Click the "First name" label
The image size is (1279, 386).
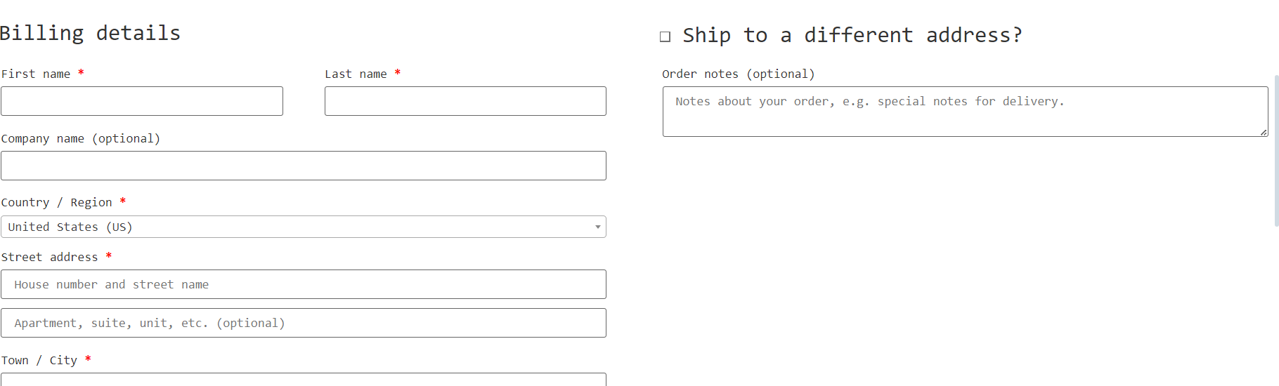pyautogui.click(x=36, y=74)
